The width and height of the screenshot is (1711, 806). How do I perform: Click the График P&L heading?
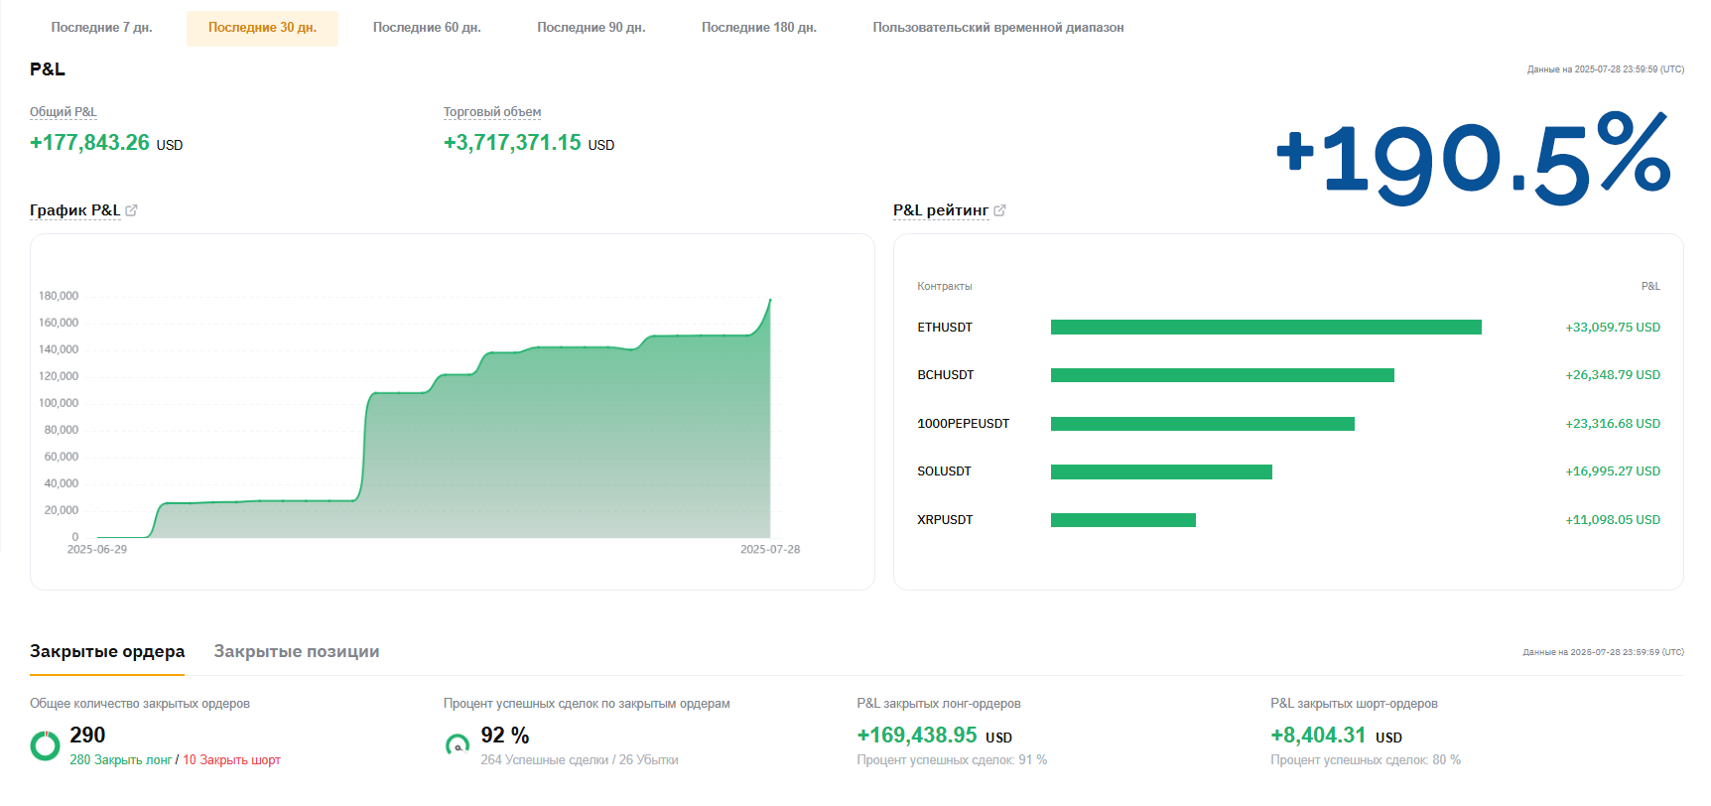coord(74,210)
